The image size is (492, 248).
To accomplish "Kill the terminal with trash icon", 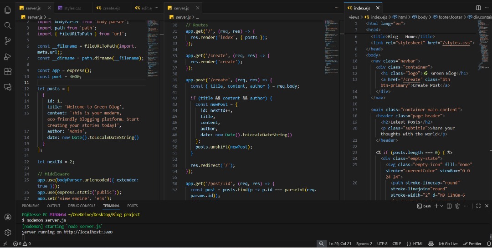I will coord(457,206).
